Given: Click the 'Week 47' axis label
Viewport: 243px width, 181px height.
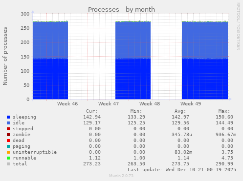Looking at the screenshot, I should 109,104.
